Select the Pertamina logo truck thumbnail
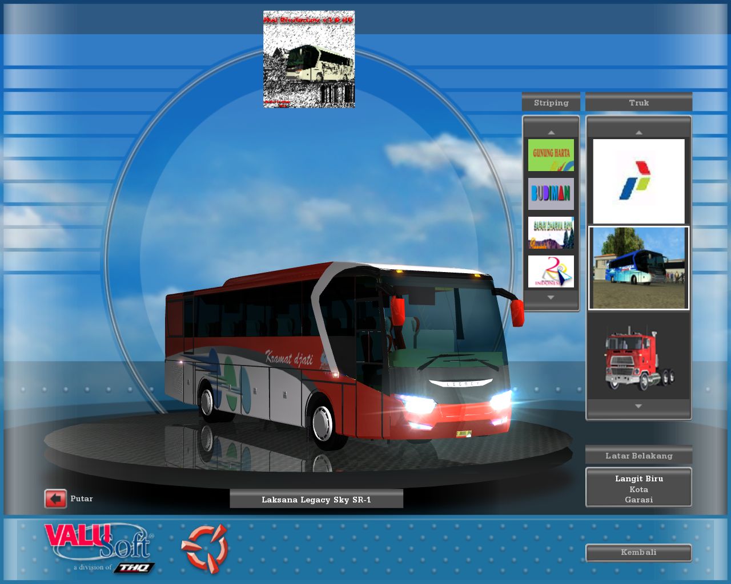731x584 pixels. click(x=638, y=181)
